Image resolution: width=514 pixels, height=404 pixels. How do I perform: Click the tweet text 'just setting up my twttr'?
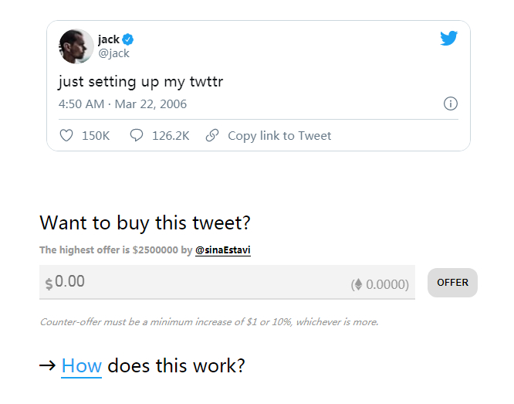coord(140,81)
